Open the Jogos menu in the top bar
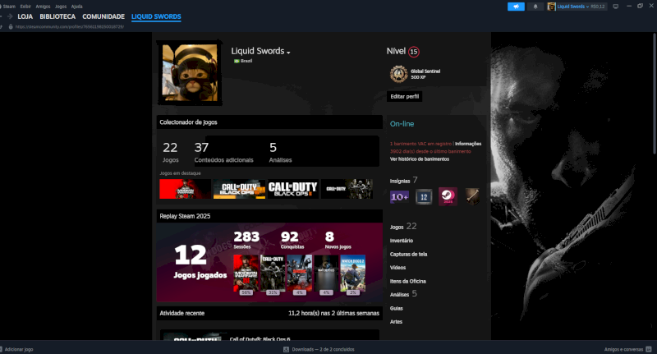The image size is (657, 354). [61, 7]
